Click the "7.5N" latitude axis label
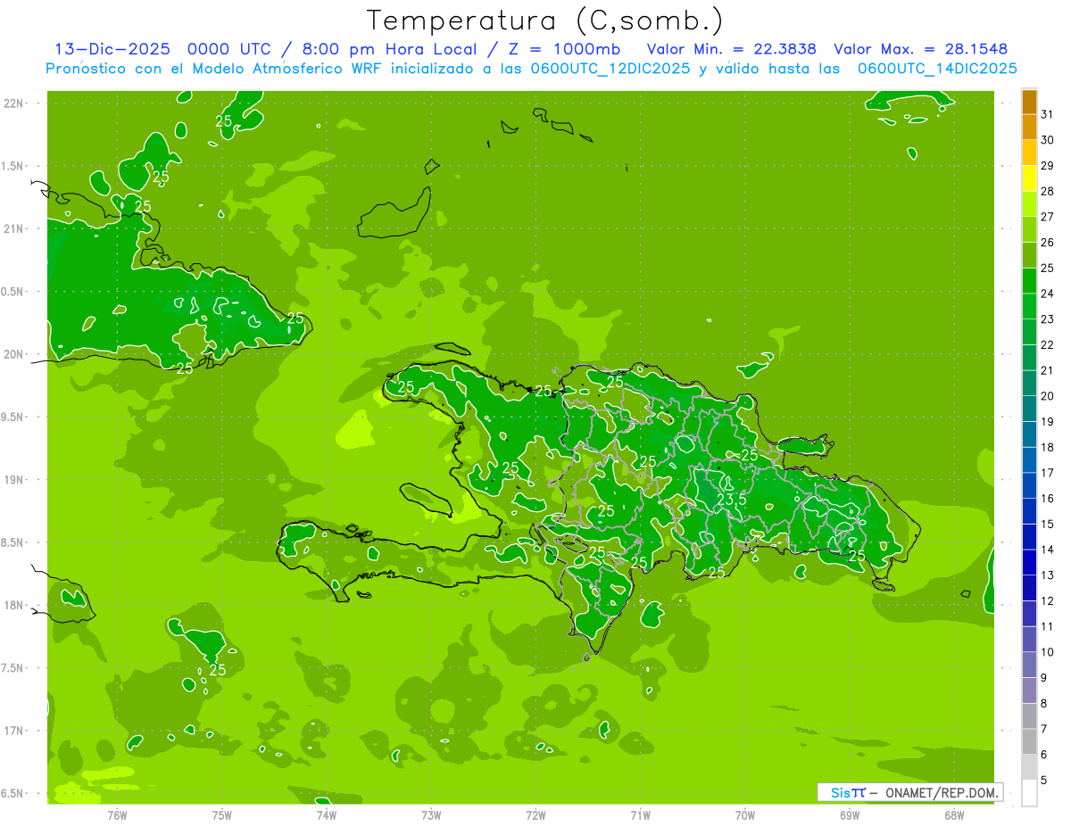The width and height of the screenshot is (1071, 827). (13, 667)
